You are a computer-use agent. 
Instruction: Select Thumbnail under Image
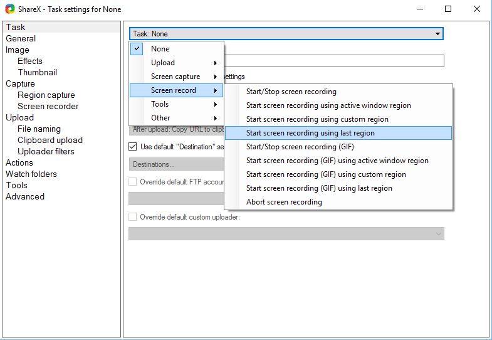[38, 72]
